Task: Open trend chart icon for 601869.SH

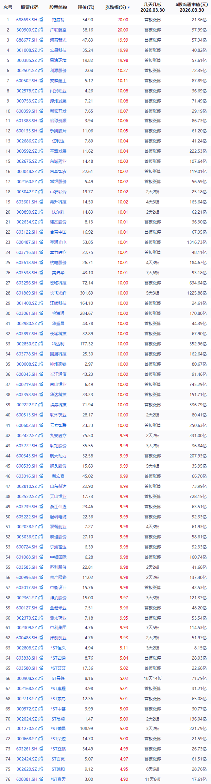Action: coord(41,293)
